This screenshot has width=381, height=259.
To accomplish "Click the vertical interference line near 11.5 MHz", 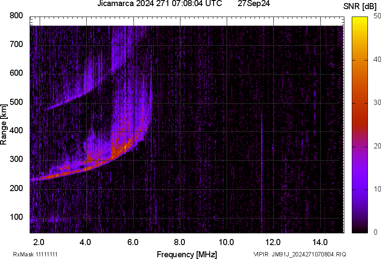I will click(x=261, y=131).
